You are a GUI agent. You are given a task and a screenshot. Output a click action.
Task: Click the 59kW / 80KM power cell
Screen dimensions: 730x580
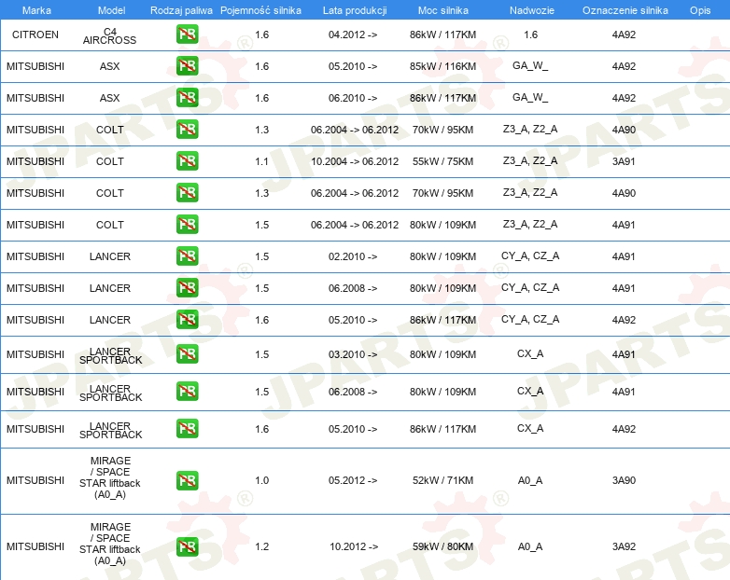442,546
